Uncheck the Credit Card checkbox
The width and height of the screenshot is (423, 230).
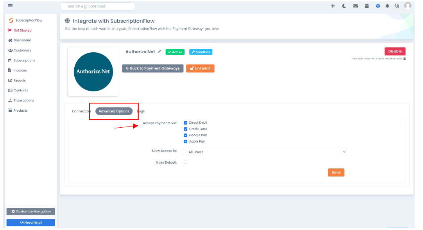pos(186,129)
